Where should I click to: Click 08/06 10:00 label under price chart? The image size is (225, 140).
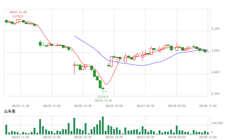click(x=114, y=106)
